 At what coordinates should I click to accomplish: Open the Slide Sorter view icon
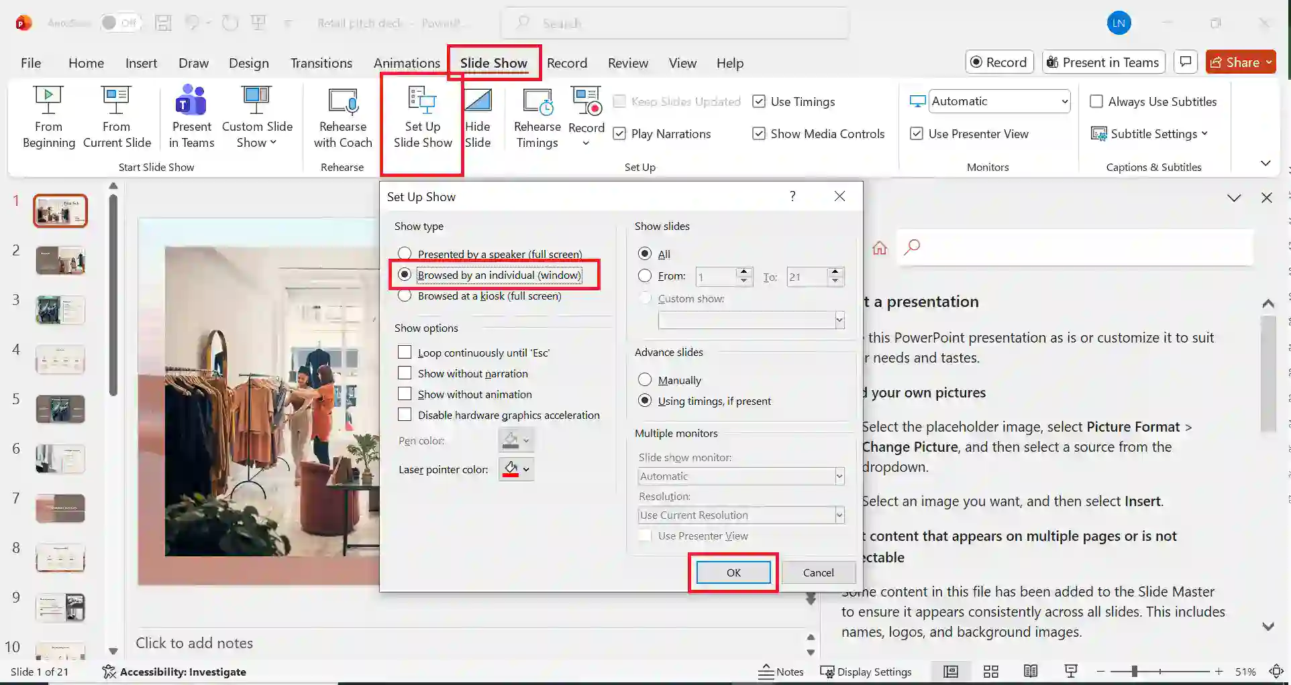tap(990, 672)
